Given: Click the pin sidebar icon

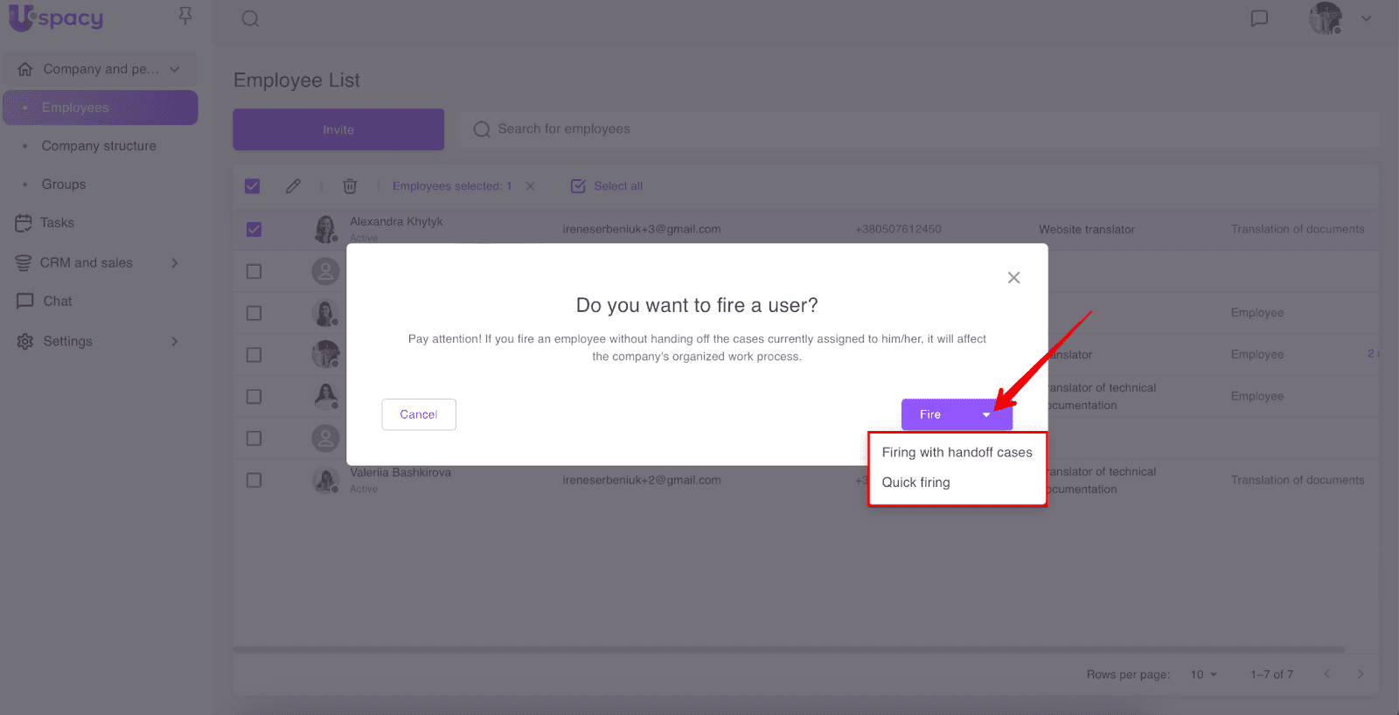Looking at the screenshot, I should (184, 16).
